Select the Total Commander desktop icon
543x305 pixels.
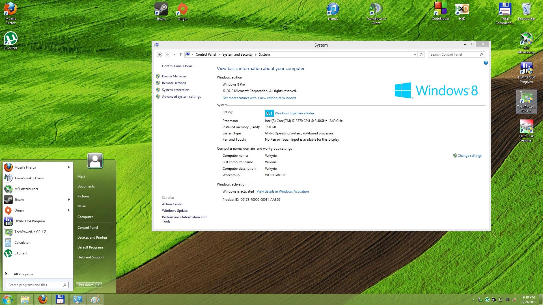(x=505, y=14)
